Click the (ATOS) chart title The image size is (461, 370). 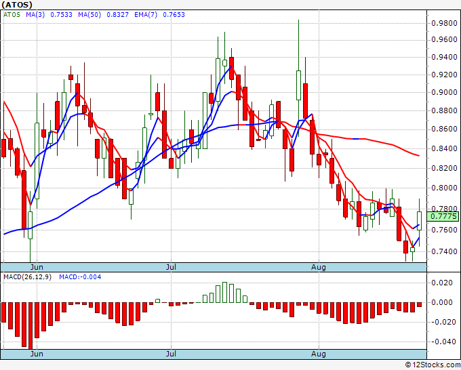coord(17,5)
